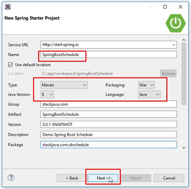
Task: Click the vertical scrollbar thumb
Action: tap(184, 74)
